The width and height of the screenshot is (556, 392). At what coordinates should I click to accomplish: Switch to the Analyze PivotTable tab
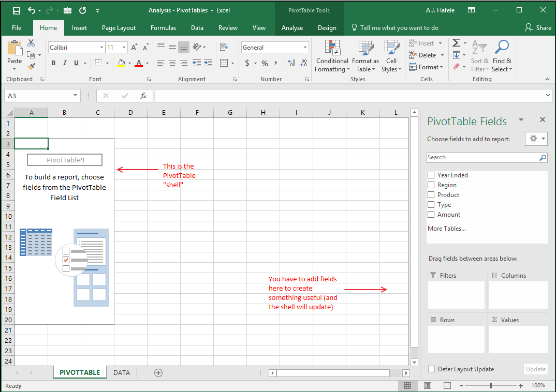point(292,27)
